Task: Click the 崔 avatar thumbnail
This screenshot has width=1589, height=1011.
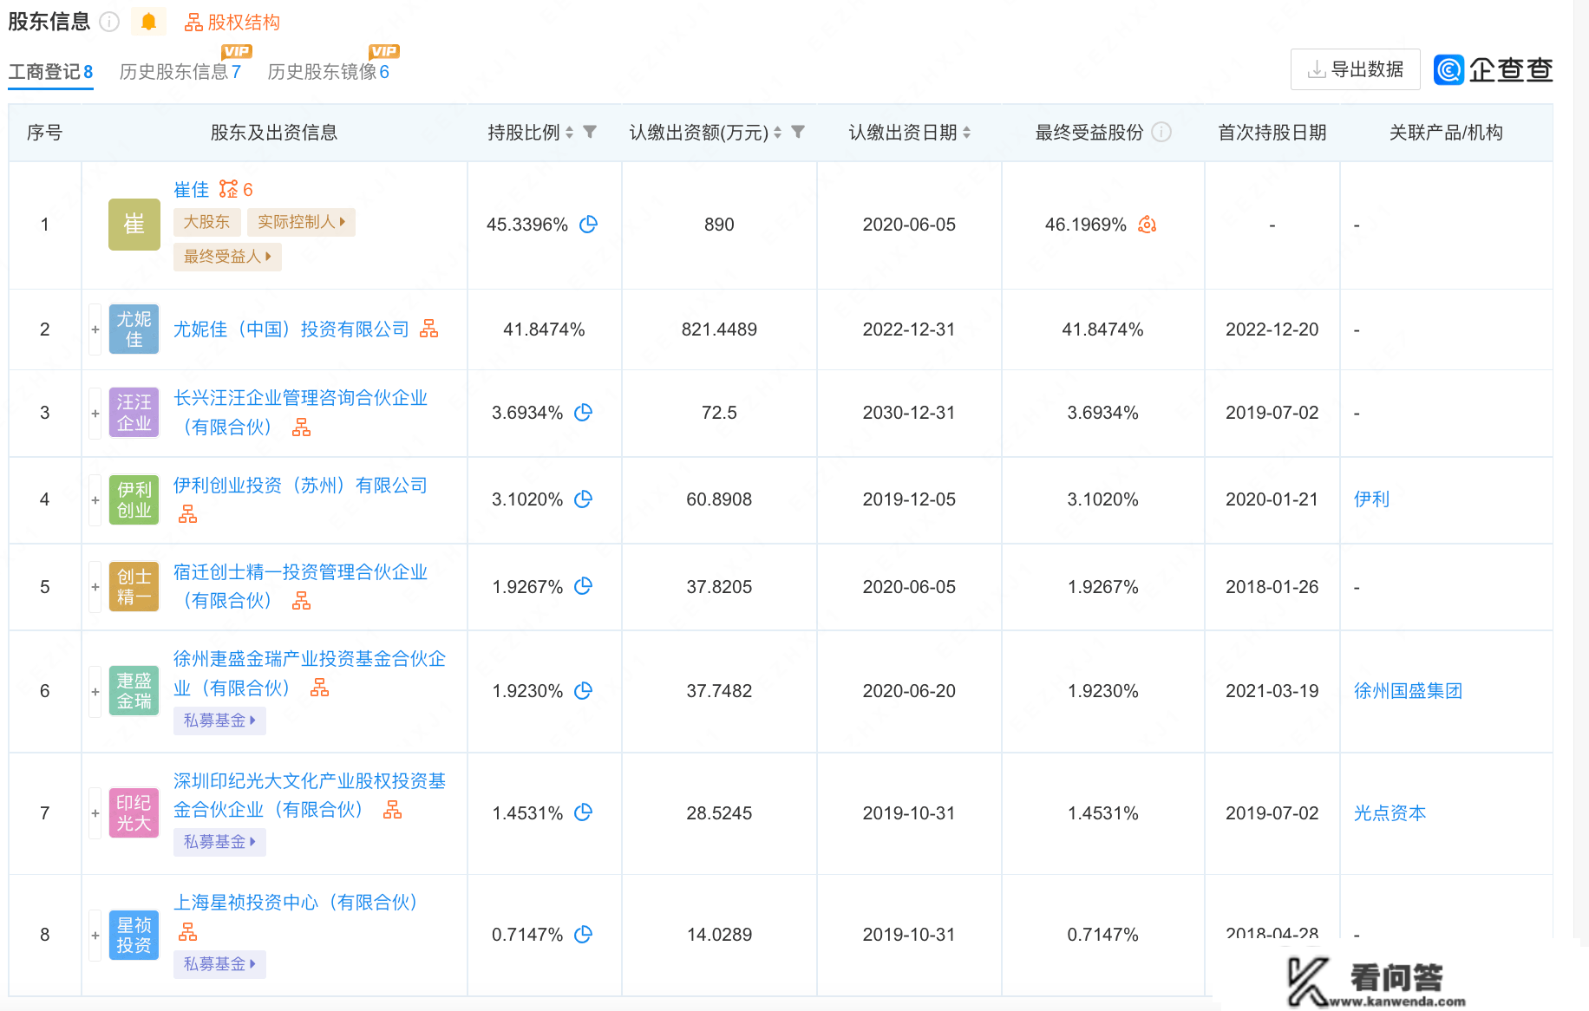Action: [x=134, y=225]
